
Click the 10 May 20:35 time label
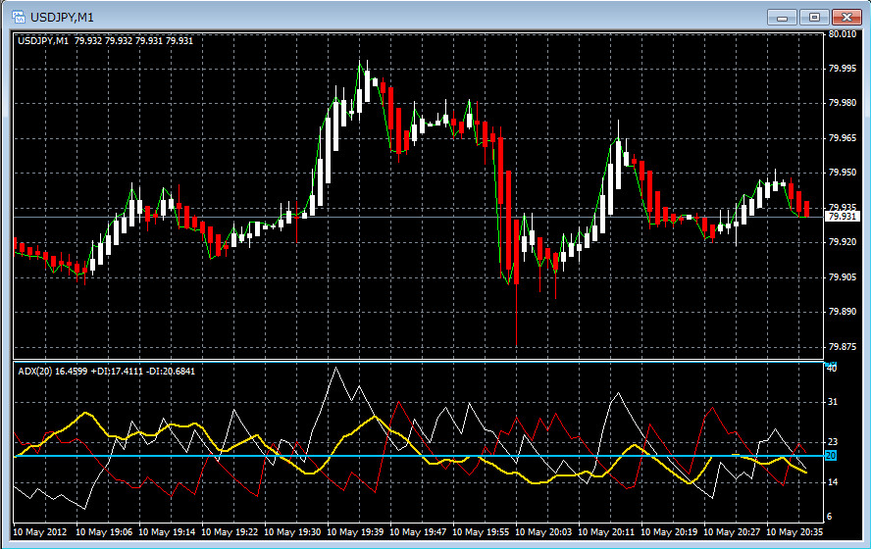click(794, 531)
